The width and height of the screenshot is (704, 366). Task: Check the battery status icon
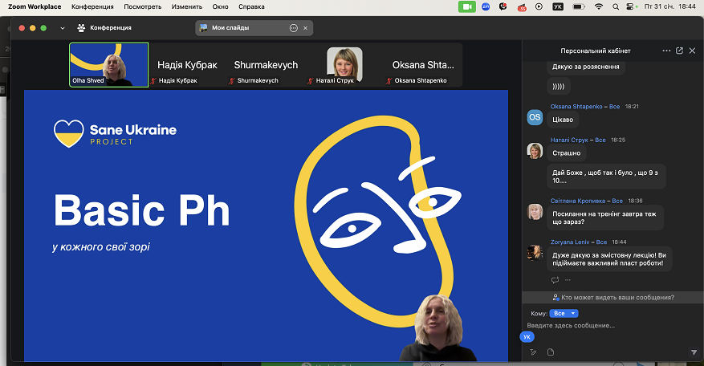tap(579, 6)
